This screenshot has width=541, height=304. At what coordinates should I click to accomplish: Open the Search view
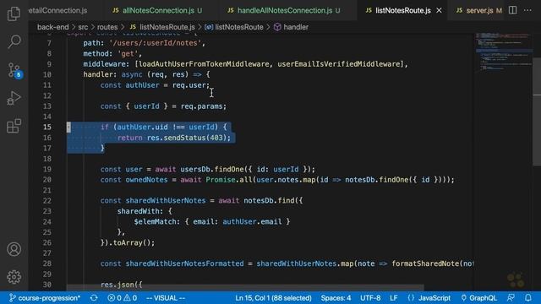(14, 41)
